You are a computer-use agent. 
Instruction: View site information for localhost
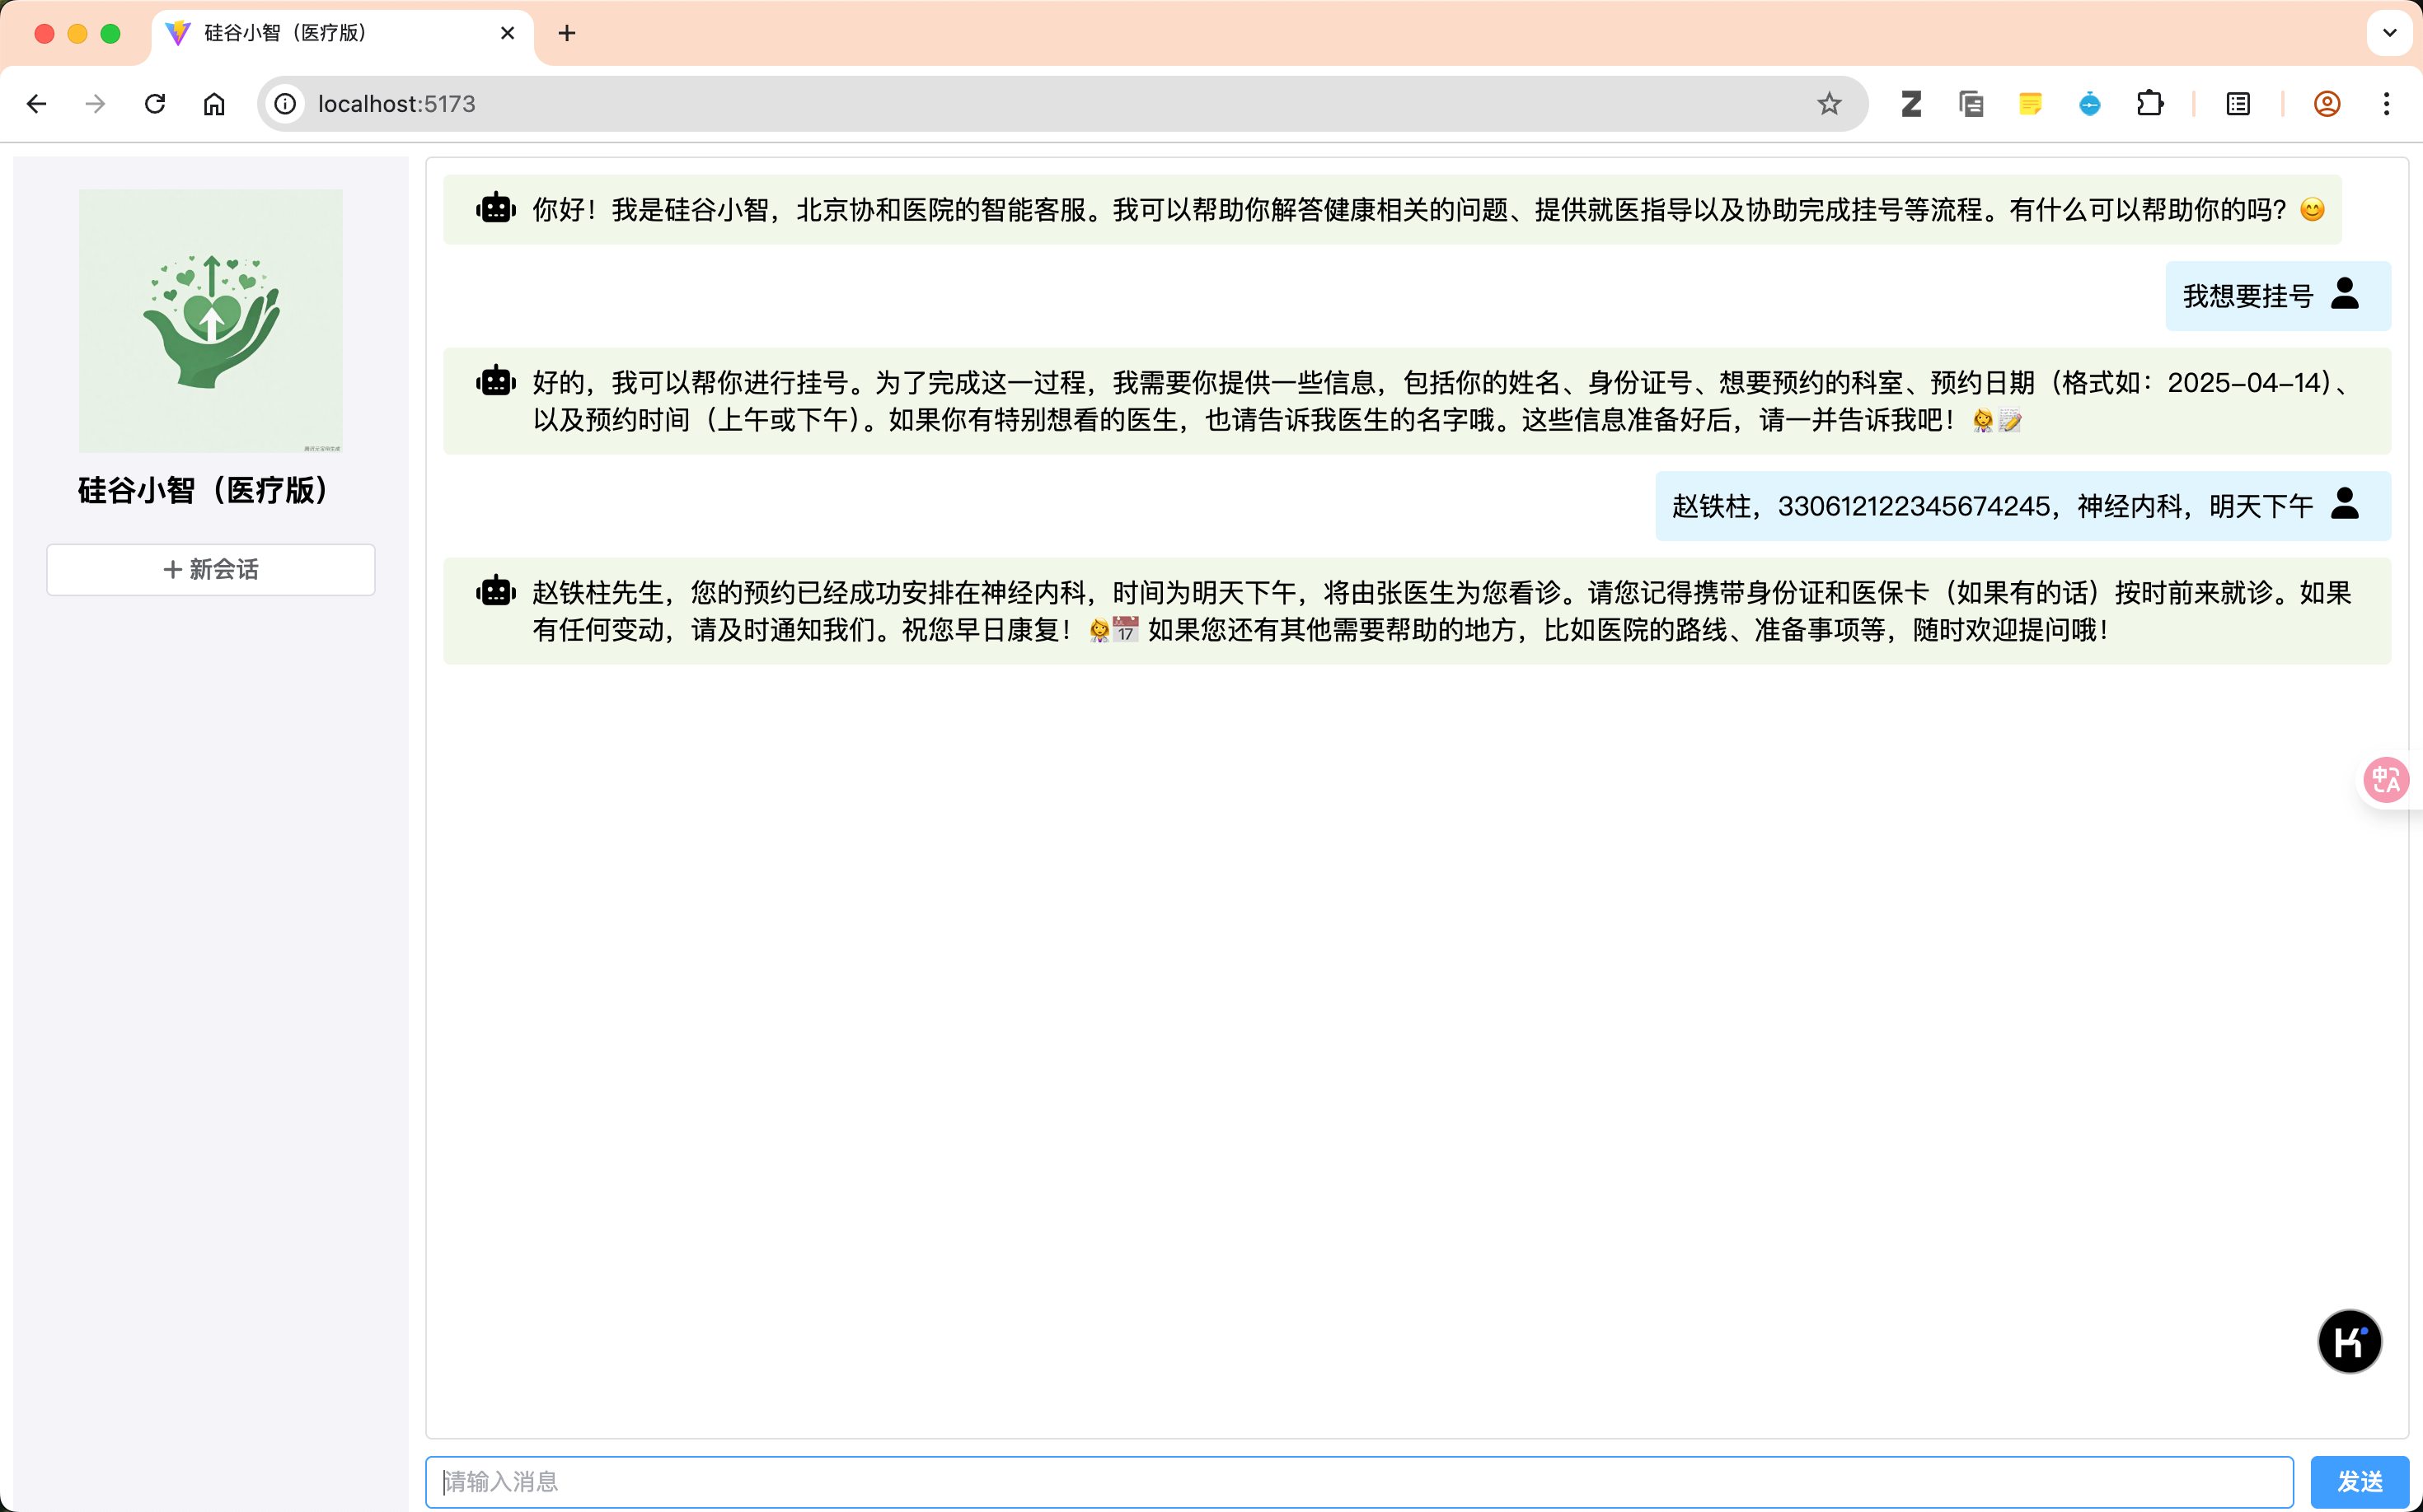coord(286,104)
